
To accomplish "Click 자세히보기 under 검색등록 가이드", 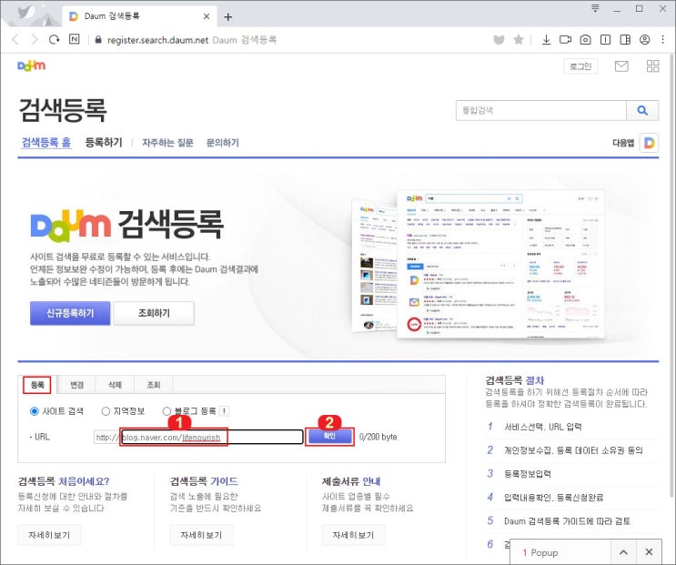I will [201, 535].
